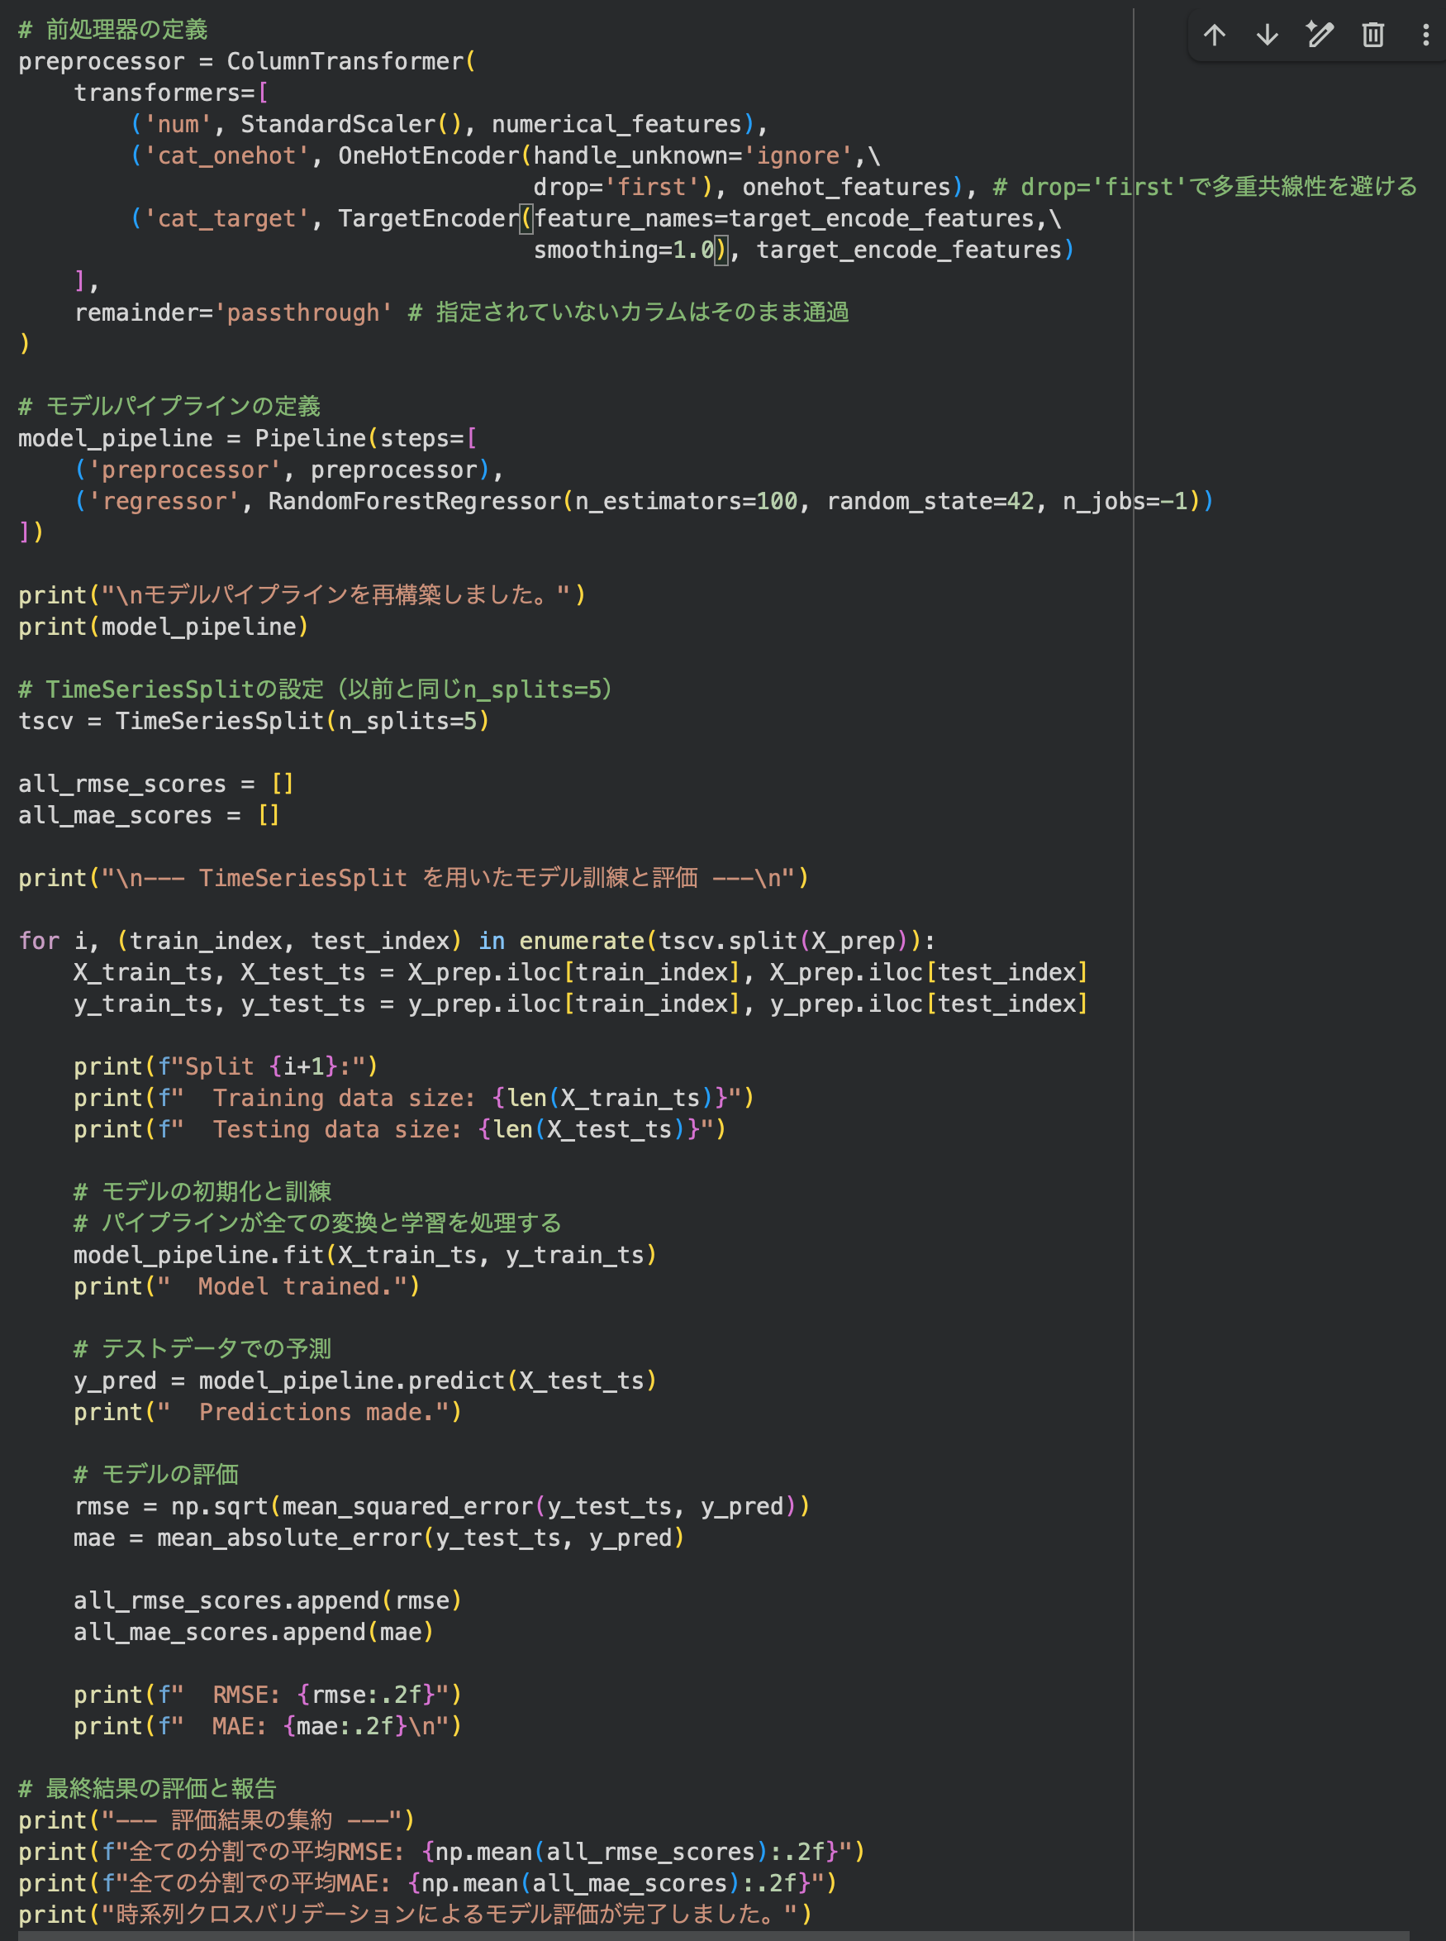Click the 'all_mae_scores = []' line
Screen dimensions: 1446x1941
(149, 815)
